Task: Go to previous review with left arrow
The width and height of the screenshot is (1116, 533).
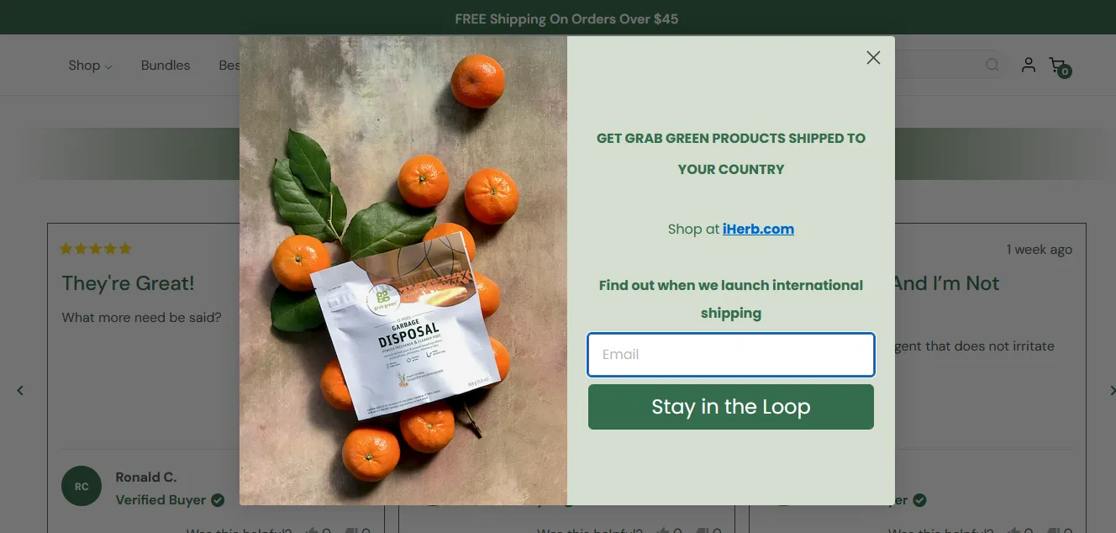Action: click(x=20, y=390)
